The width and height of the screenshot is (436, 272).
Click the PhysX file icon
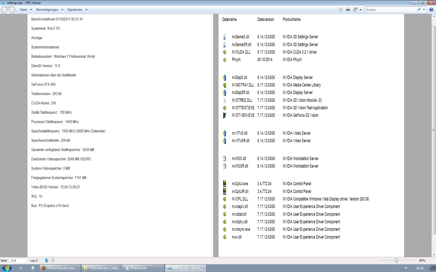tap(224, 60)
